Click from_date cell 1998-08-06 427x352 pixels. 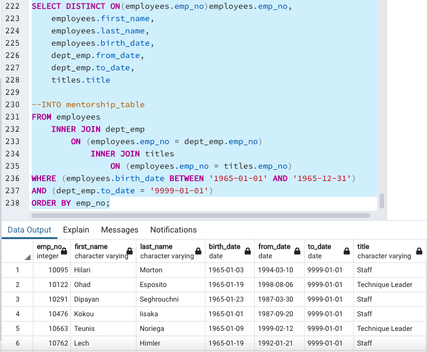pos(279,285)
